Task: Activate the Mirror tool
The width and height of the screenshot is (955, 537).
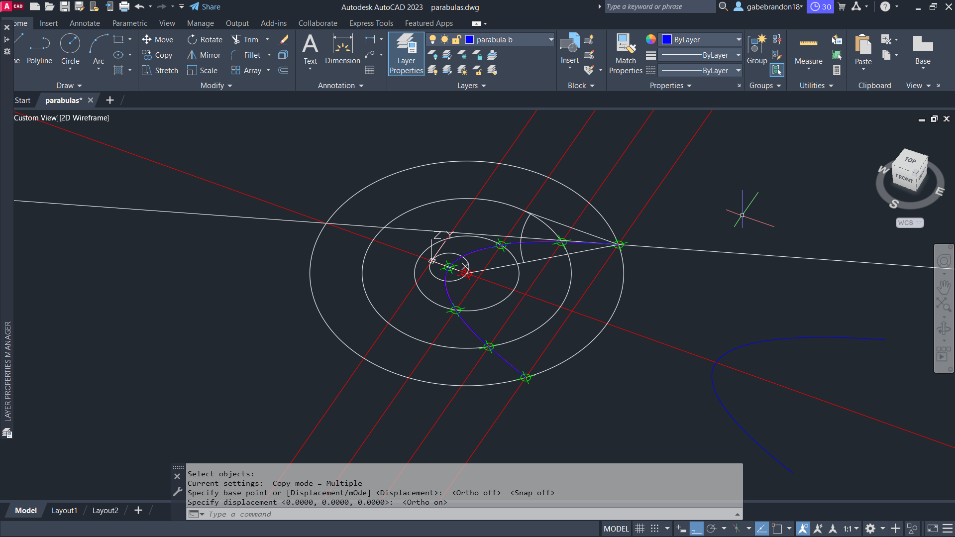Action: click(204, 55)
